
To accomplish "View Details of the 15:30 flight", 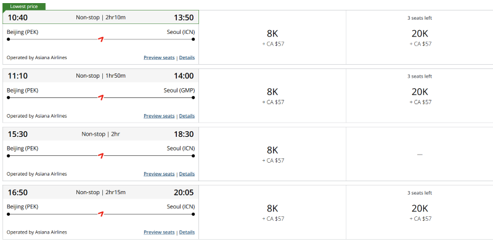I will coord(187,174).
